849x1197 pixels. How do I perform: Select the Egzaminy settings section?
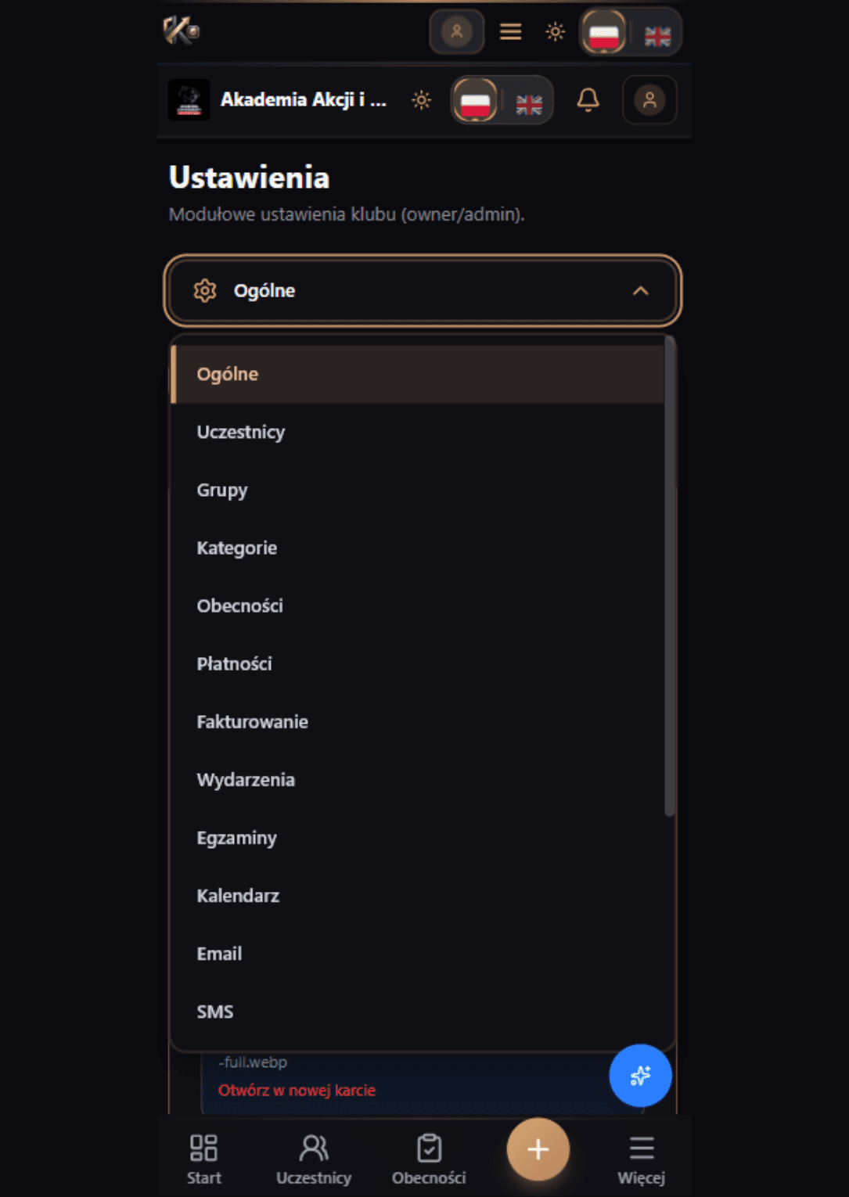click(236, 838)
